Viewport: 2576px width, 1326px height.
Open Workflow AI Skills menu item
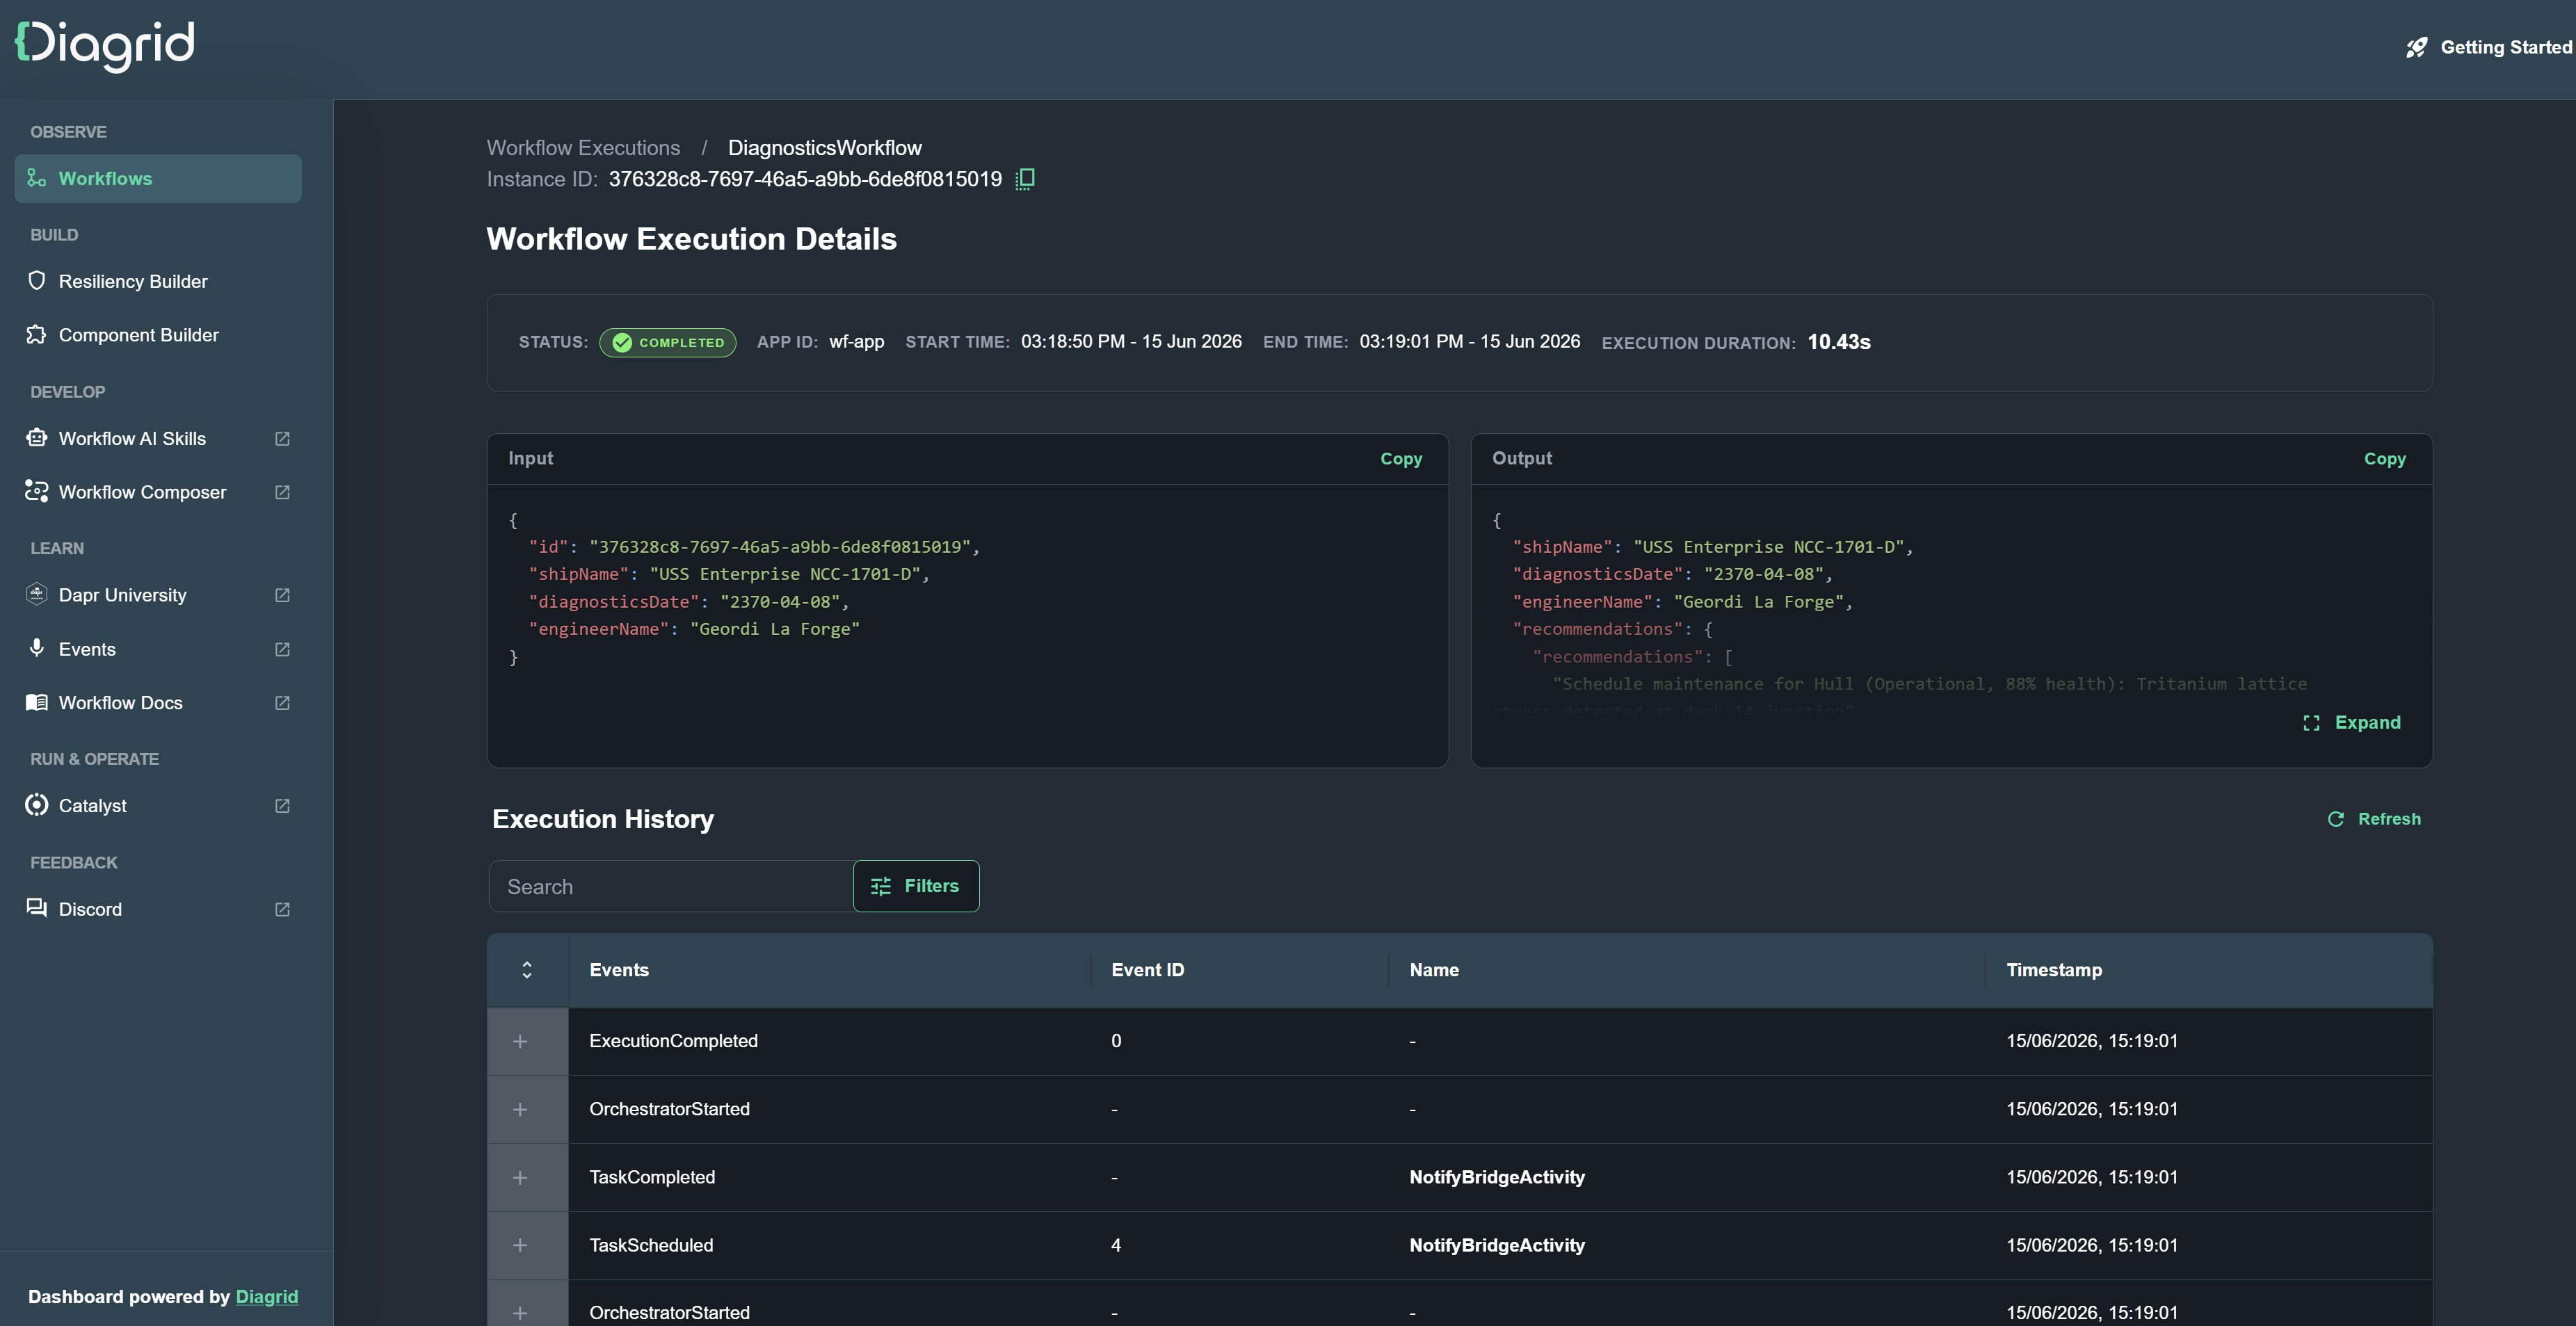(132, 439)
